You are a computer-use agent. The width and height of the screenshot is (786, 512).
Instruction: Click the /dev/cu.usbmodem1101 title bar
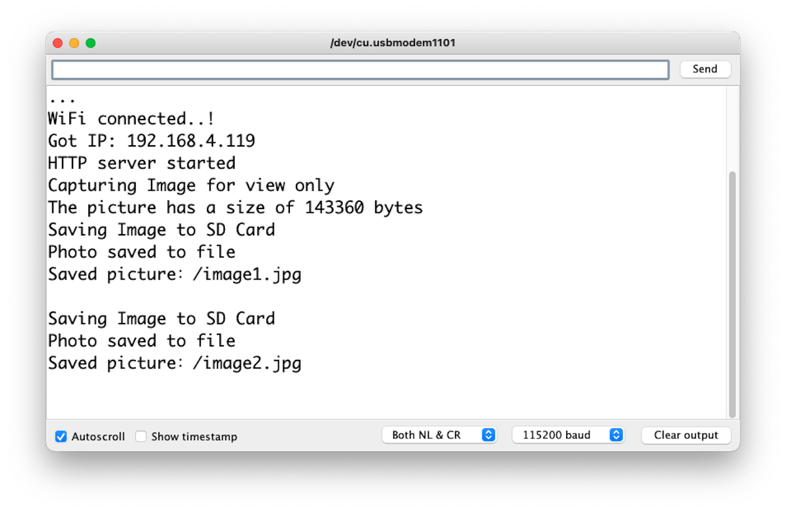pyautogui.click(x=393, y=43)
